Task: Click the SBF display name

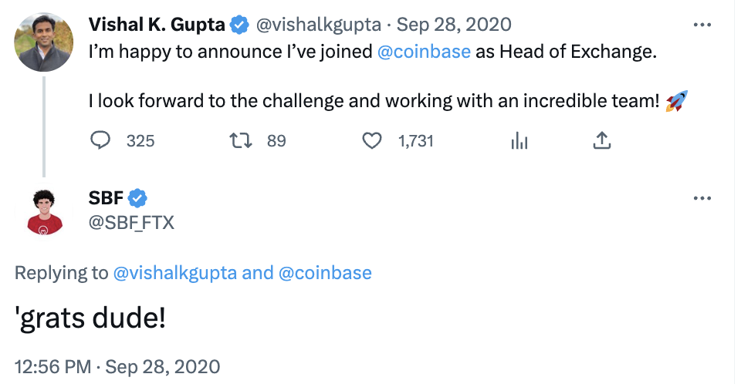Action: (106, 198)
